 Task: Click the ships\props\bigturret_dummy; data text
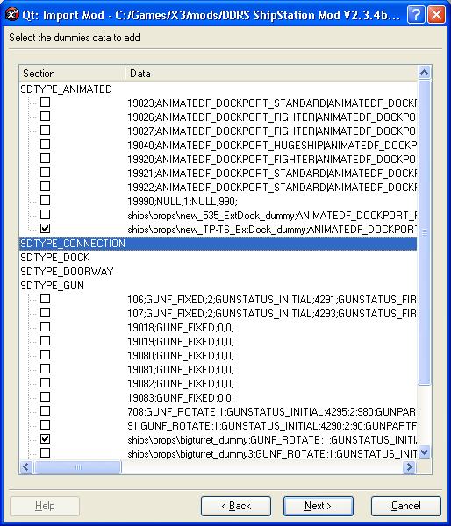272,440
